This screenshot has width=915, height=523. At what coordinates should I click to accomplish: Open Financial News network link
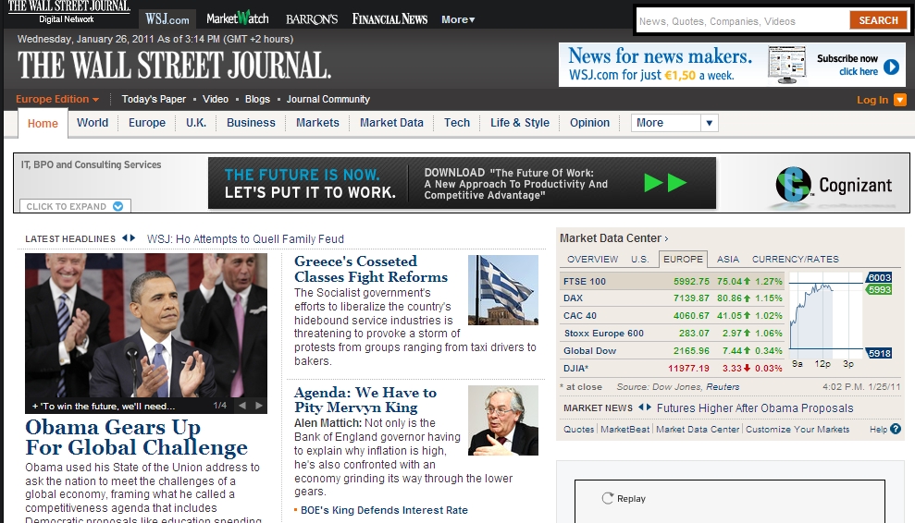(389, 19)
